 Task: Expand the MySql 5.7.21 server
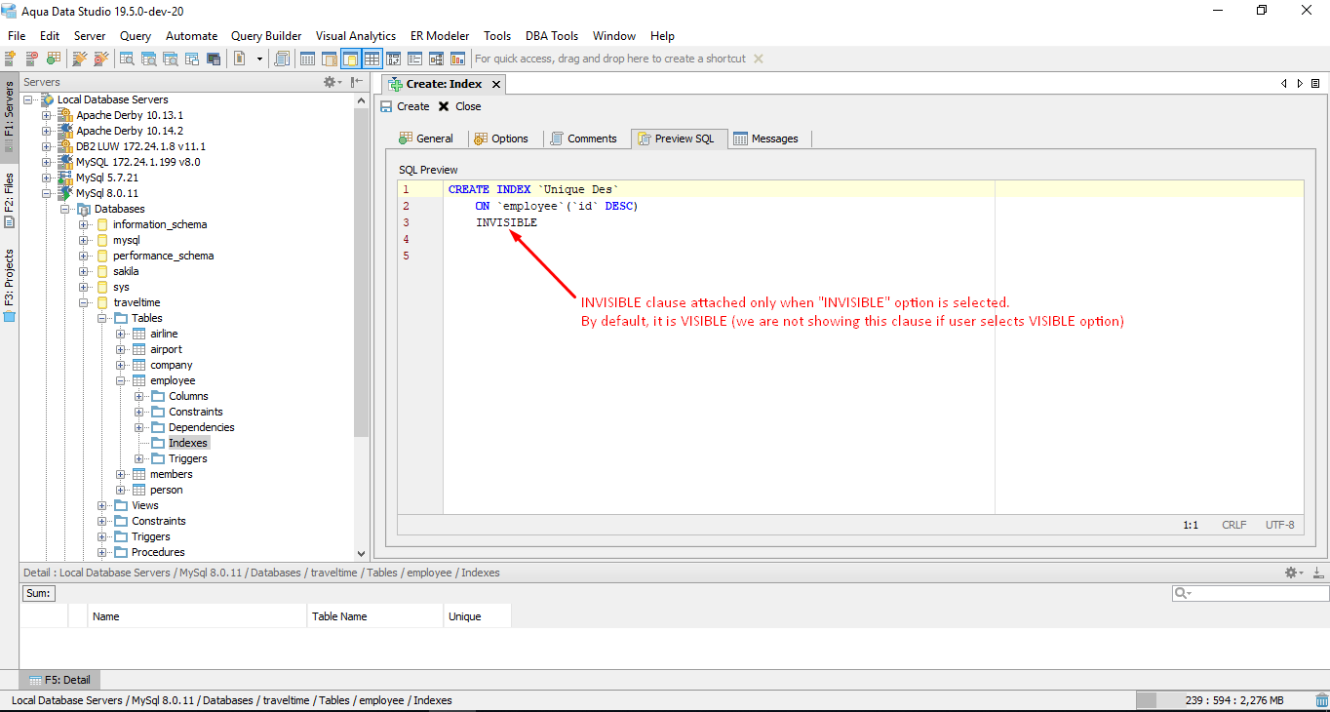(x=46, y=178)
